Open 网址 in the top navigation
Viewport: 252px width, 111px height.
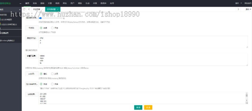pyautogui.click(x=65, y=3)
